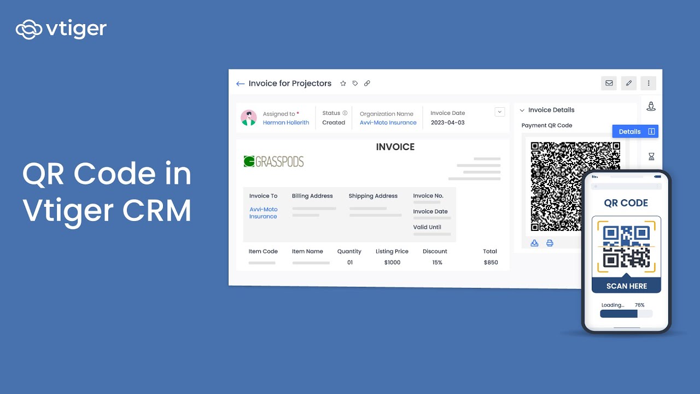Click the quantity value 01
The height and width of the screenshot is (394, 700).
(350, 263)
